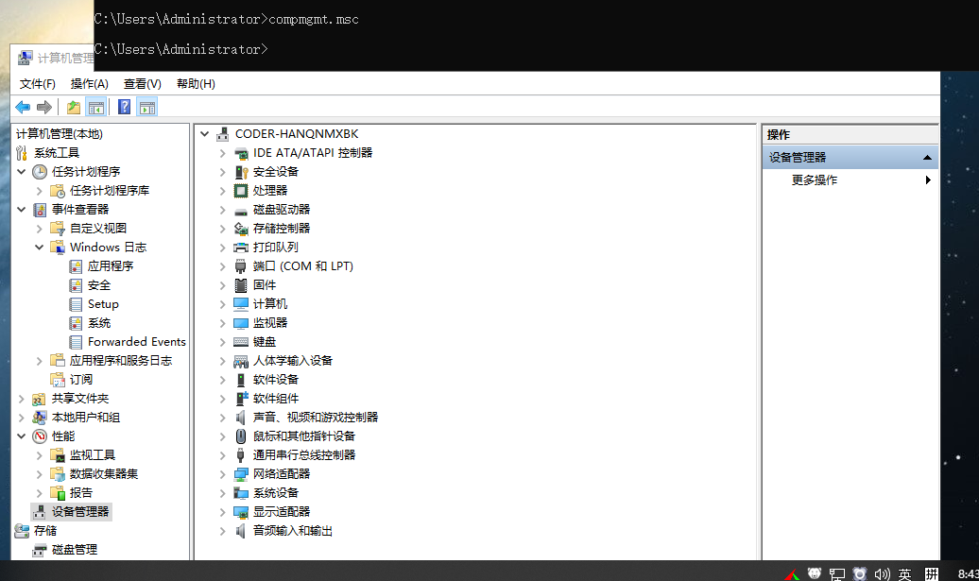The width and height of the screenshot is (979, 581).
Task: Expand the 本地用户和组 tree node
Action: pos(21,418)
